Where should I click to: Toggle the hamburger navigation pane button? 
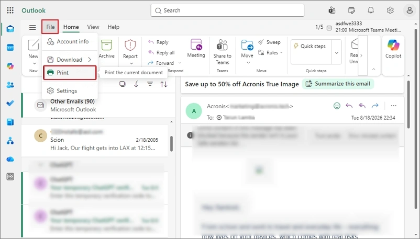[x=32, y=27]
